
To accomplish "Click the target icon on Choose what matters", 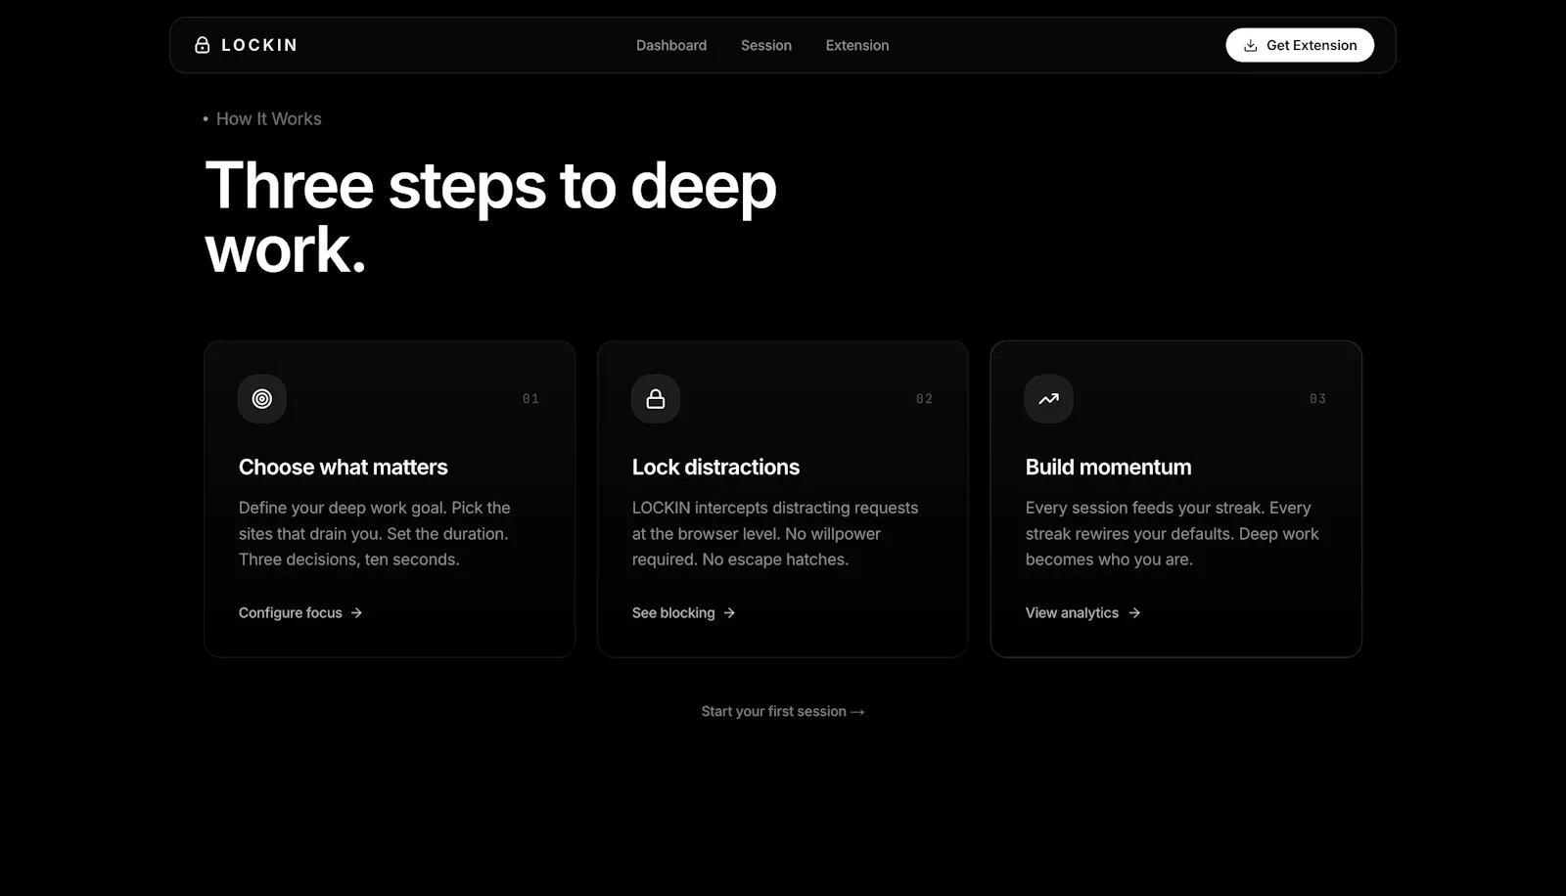I will [x=262, y=399].
